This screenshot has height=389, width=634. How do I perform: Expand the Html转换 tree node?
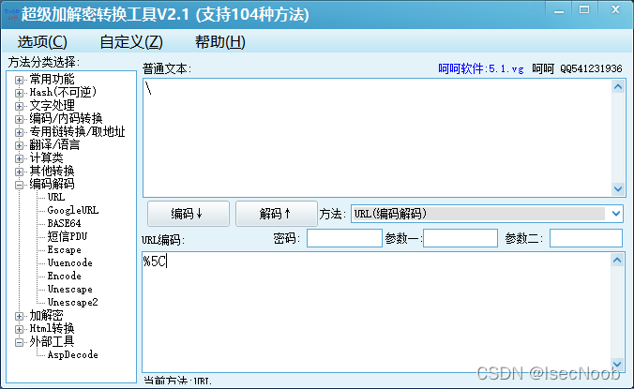click(x=19, y=329)
